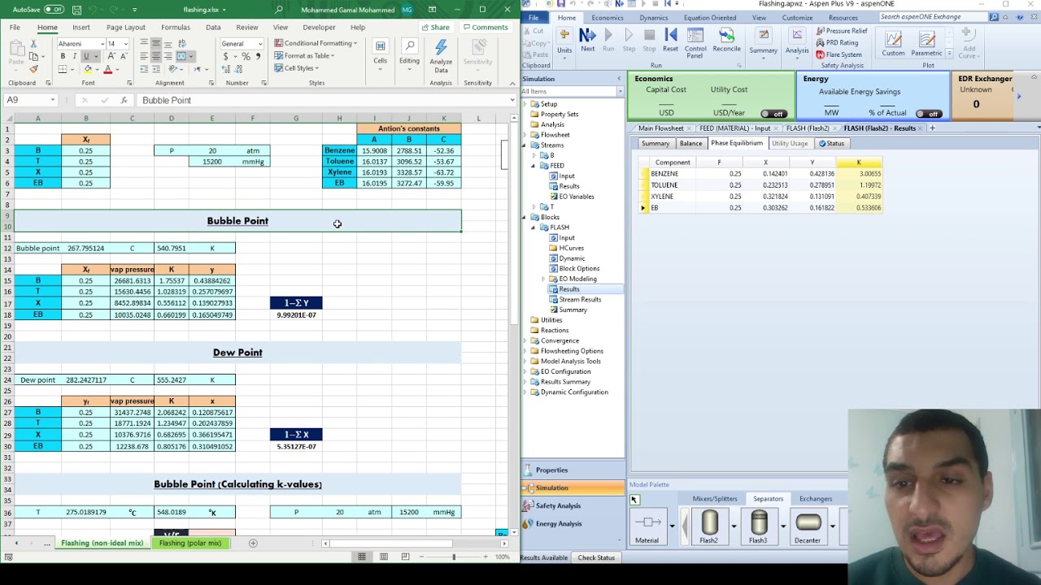The image size is (1041, 585).
Task: Select the Format Painter brush in Excel
Action: click(x=33, y=69)
